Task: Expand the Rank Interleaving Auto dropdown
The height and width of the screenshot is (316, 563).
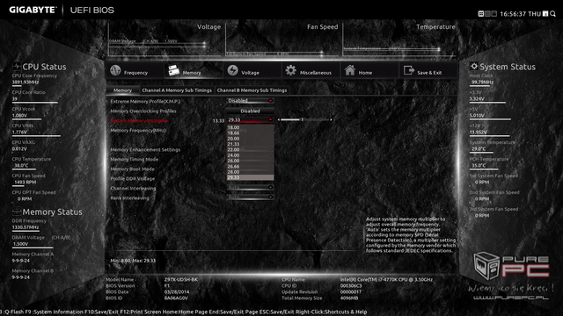Action: pyautogui.click(x=250, y=197)
